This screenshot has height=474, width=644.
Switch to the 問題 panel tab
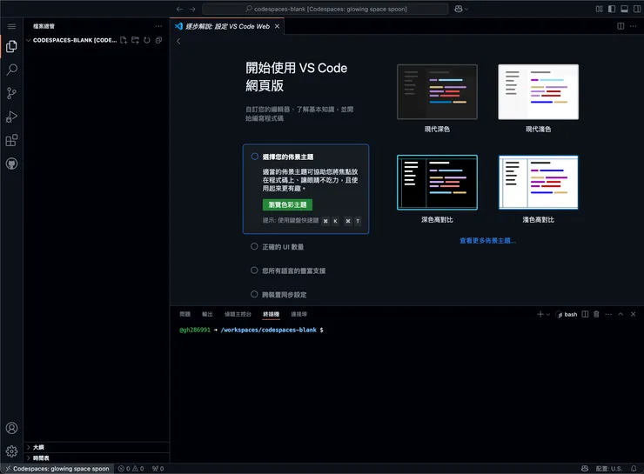tap(184, 314)
